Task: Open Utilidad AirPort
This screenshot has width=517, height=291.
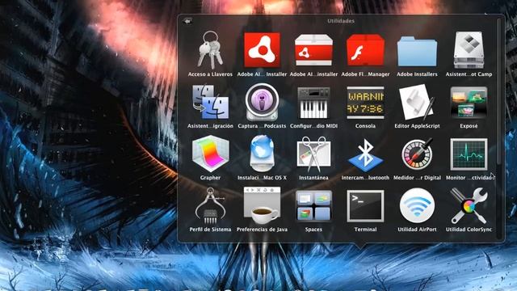Action: (417, 206)
